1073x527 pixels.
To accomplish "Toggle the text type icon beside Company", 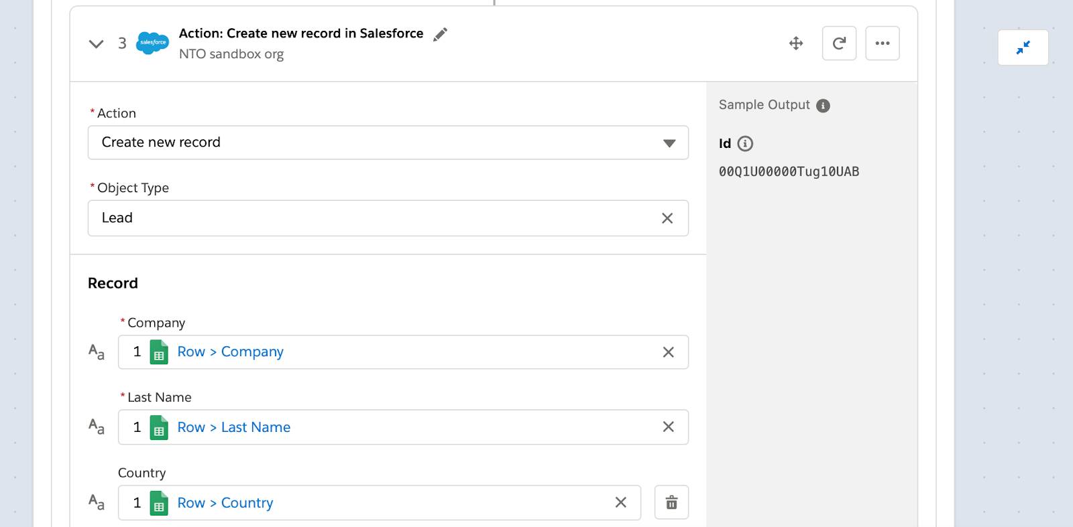I will pos(97,352).
